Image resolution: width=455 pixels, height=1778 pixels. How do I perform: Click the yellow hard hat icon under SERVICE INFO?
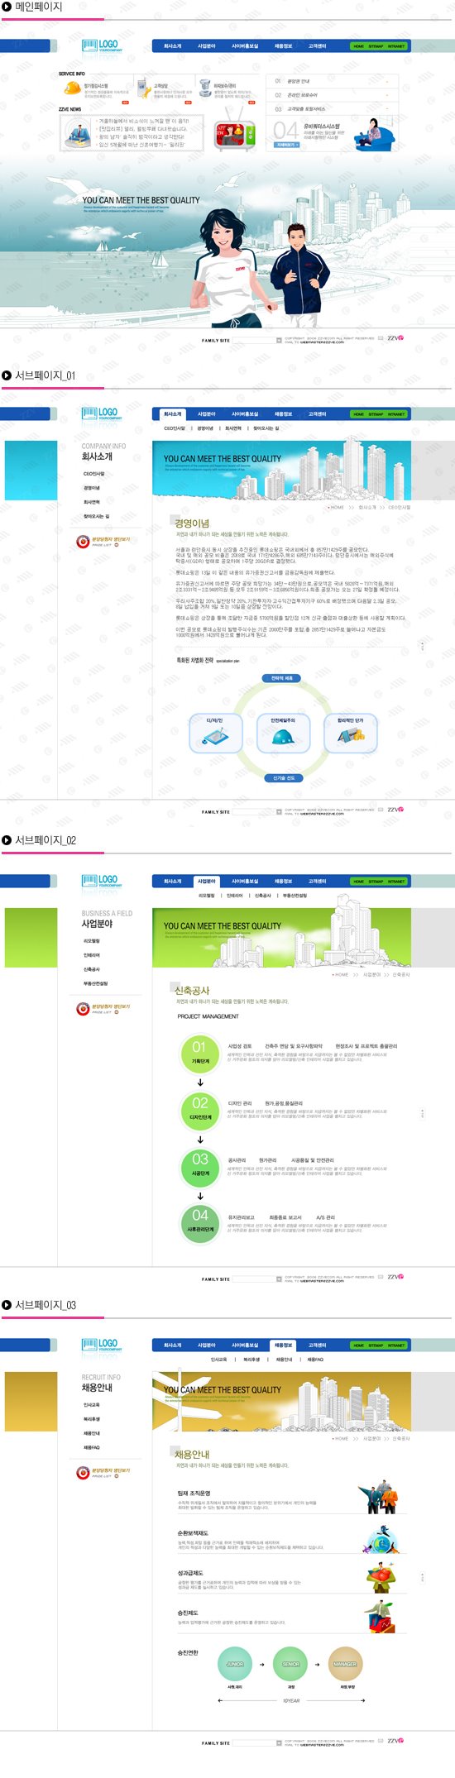(71, 89)
